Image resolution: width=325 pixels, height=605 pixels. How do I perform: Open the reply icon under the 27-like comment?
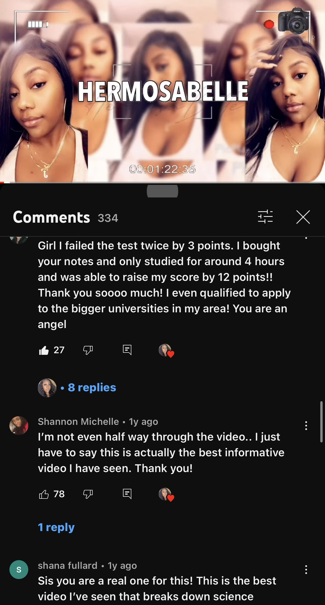(127, 350)
